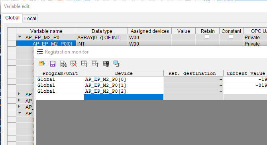Click the Variable name column header

46,31
